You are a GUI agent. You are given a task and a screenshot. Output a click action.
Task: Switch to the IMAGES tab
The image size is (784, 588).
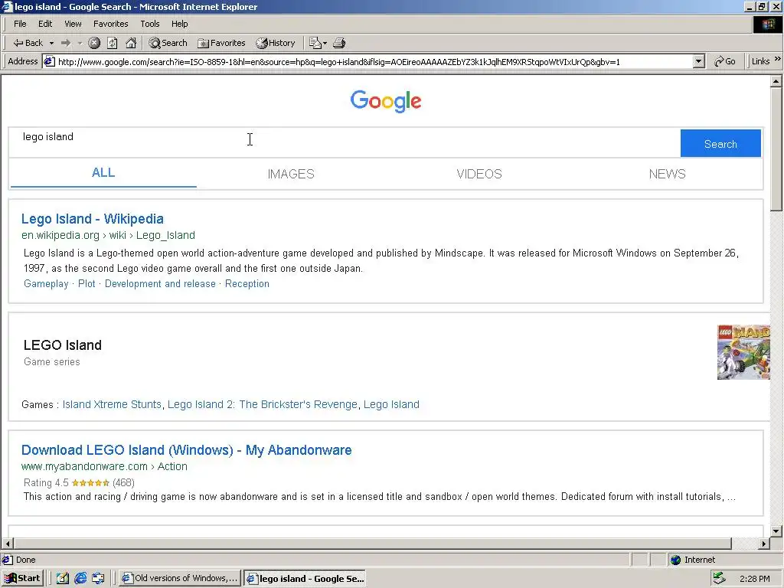pos(291,174)
